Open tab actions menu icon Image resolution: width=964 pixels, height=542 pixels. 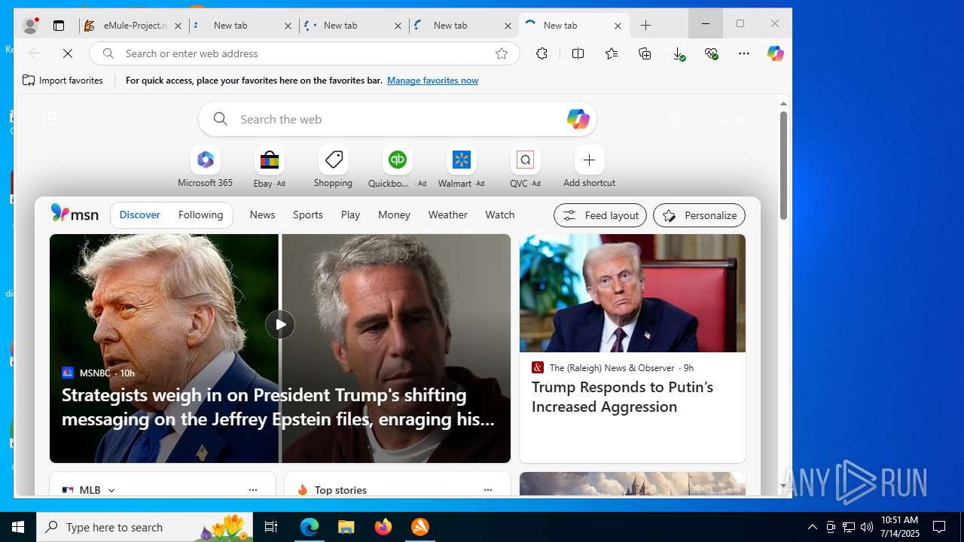point(59,25)
